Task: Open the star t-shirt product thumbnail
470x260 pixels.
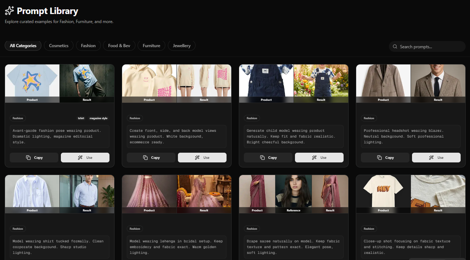Action: point(32,81)
